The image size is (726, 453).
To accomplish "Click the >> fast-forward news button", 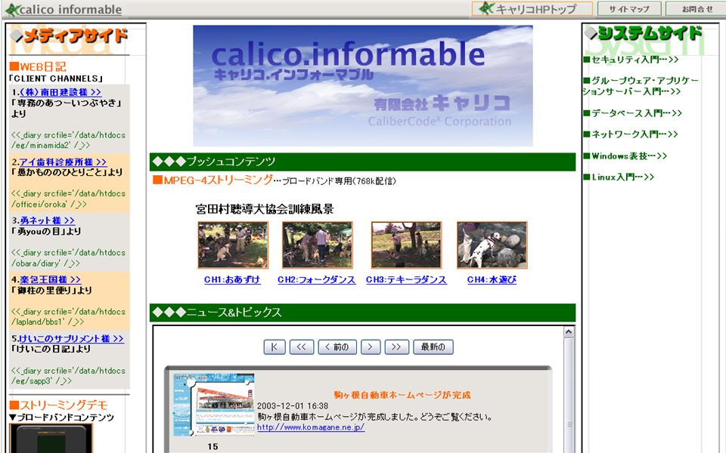I will point(397,347).
